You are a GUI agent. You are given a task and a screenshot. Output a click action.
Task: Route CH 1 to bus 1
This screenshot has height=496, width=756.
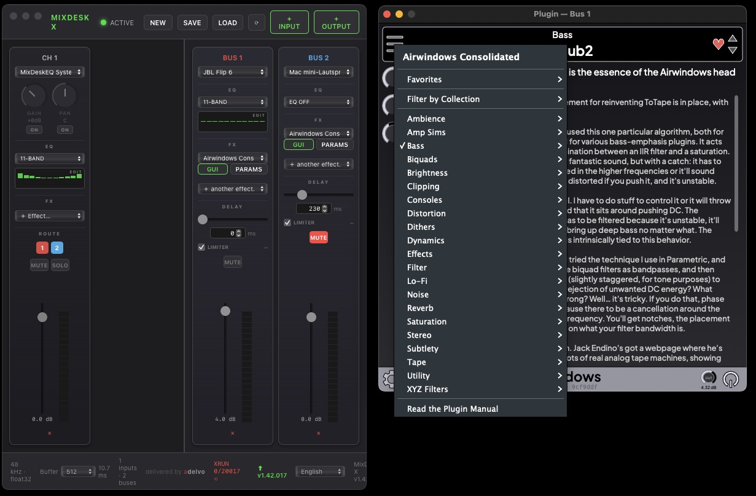point(42,248)
